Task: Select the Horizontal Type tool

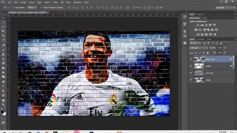Action: [3, 86]
